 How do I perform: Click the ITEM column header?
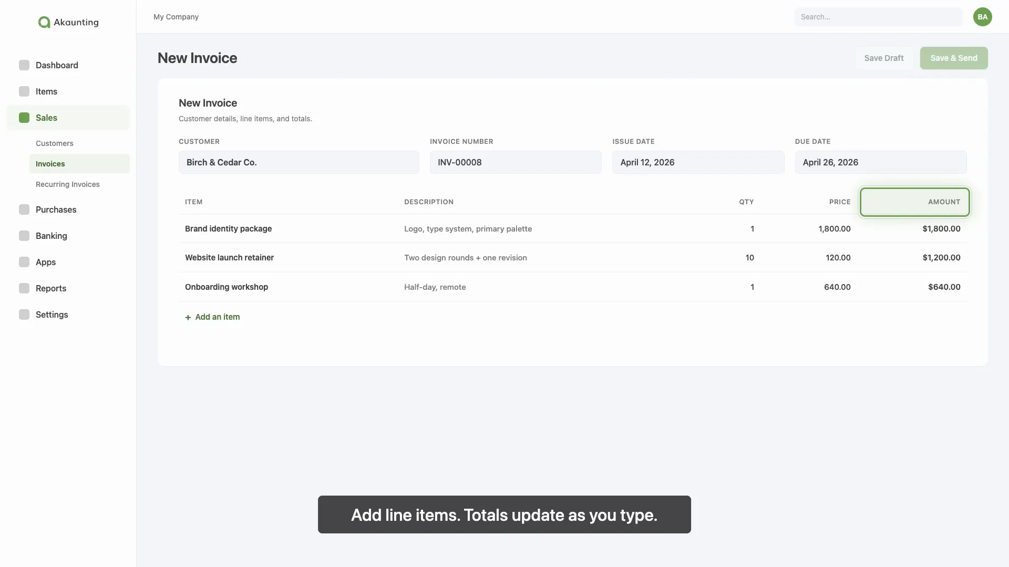tap(194, 202)
